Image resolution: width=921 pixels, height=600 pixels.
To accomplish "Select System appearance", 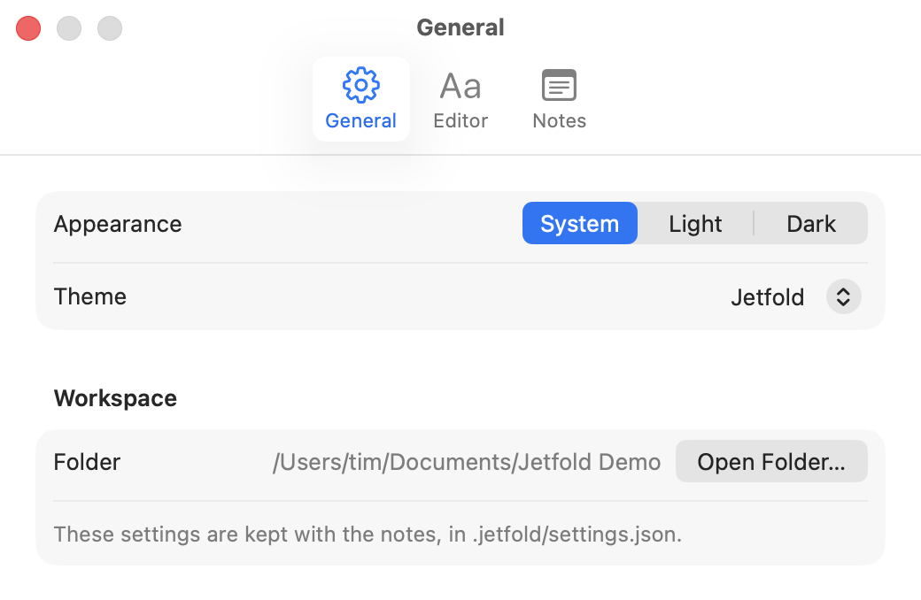I will 580,223.
